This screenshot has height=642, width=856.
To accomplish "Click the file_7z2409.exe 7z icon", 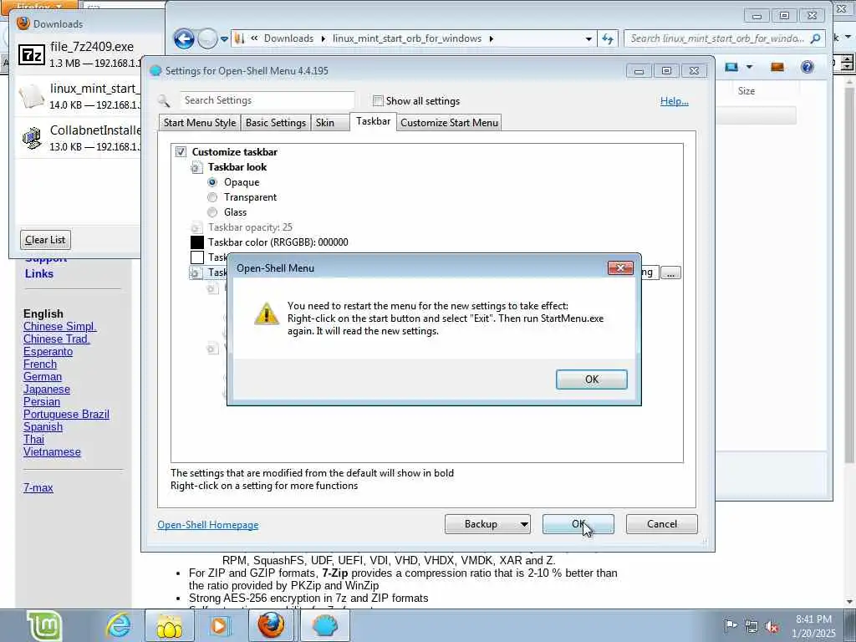I will [x=32, y=54].
